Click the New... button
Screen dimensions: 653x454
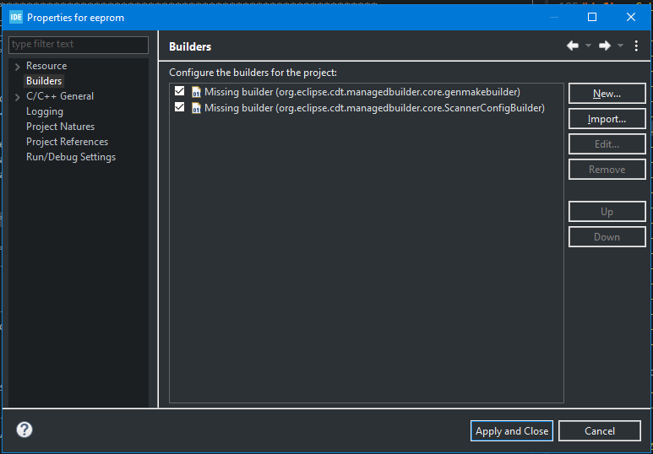607,94
